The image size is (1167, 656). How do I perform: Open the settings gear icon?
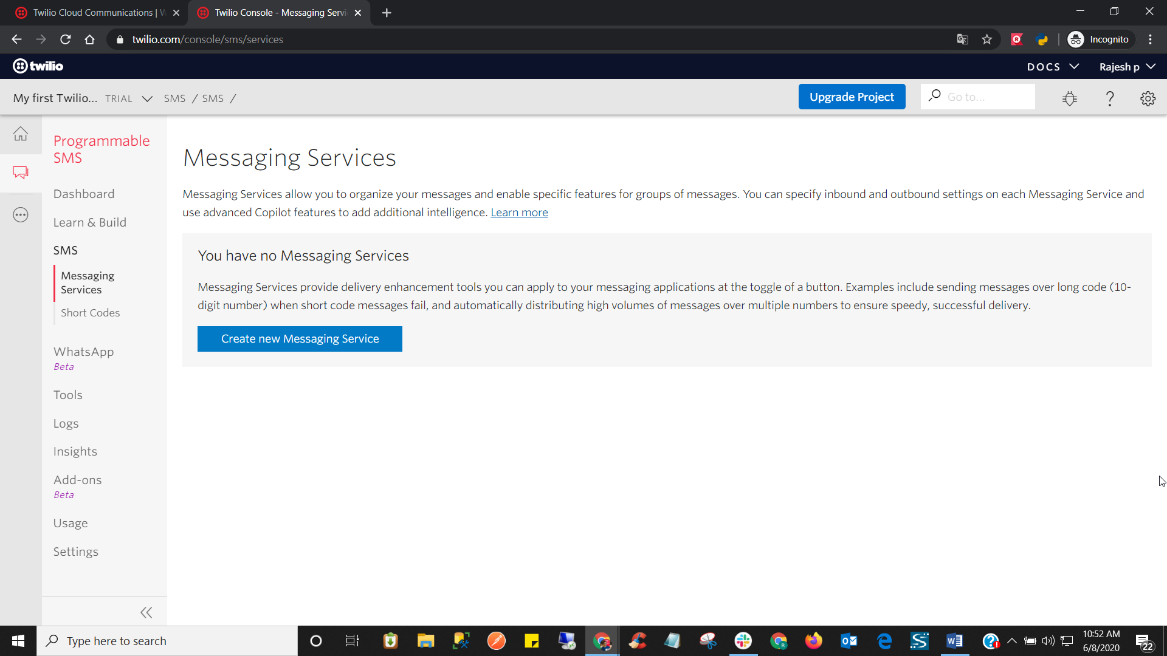[1148, 98]
